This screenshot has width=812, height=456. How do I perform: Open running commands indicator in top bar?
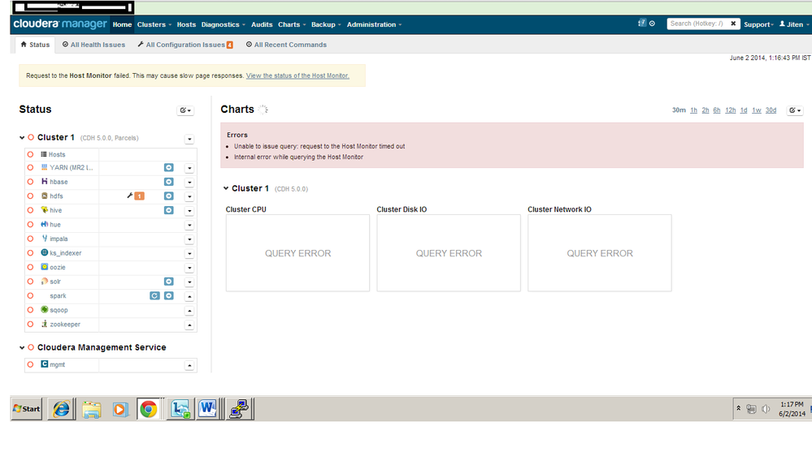pos(652,24)
